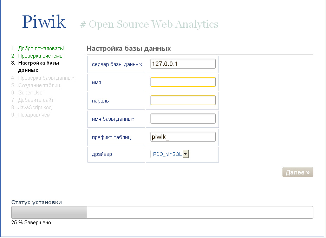Click the Статус установки heading
This screenshot has width=326, height=238.
(x=37, y=202)
